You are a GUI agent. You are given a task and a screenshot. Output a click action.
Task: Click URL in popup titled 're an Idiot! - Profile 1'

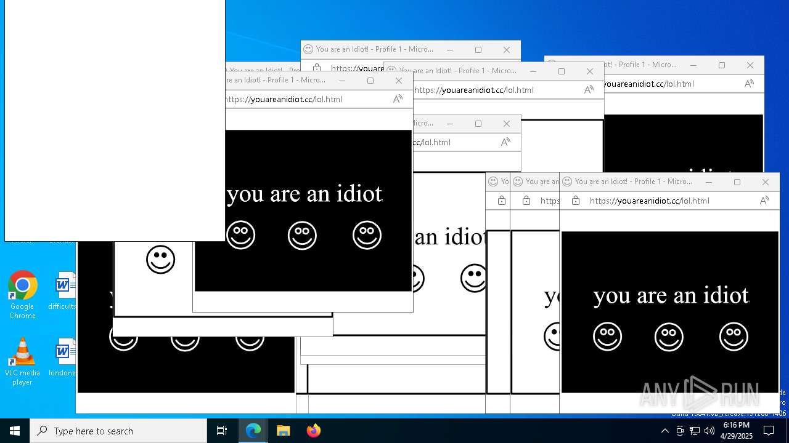coord(284,99)
